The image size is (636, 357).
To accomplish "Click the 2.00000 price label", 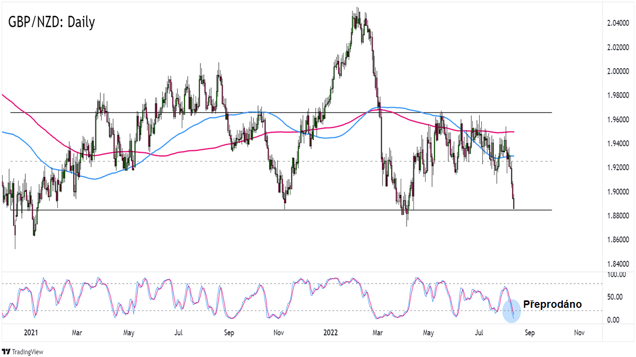I will (619, 71).
